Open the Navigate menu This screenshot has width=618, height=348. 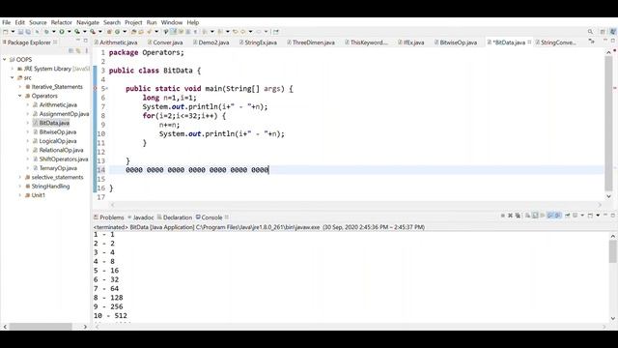[x=88, y=22]
